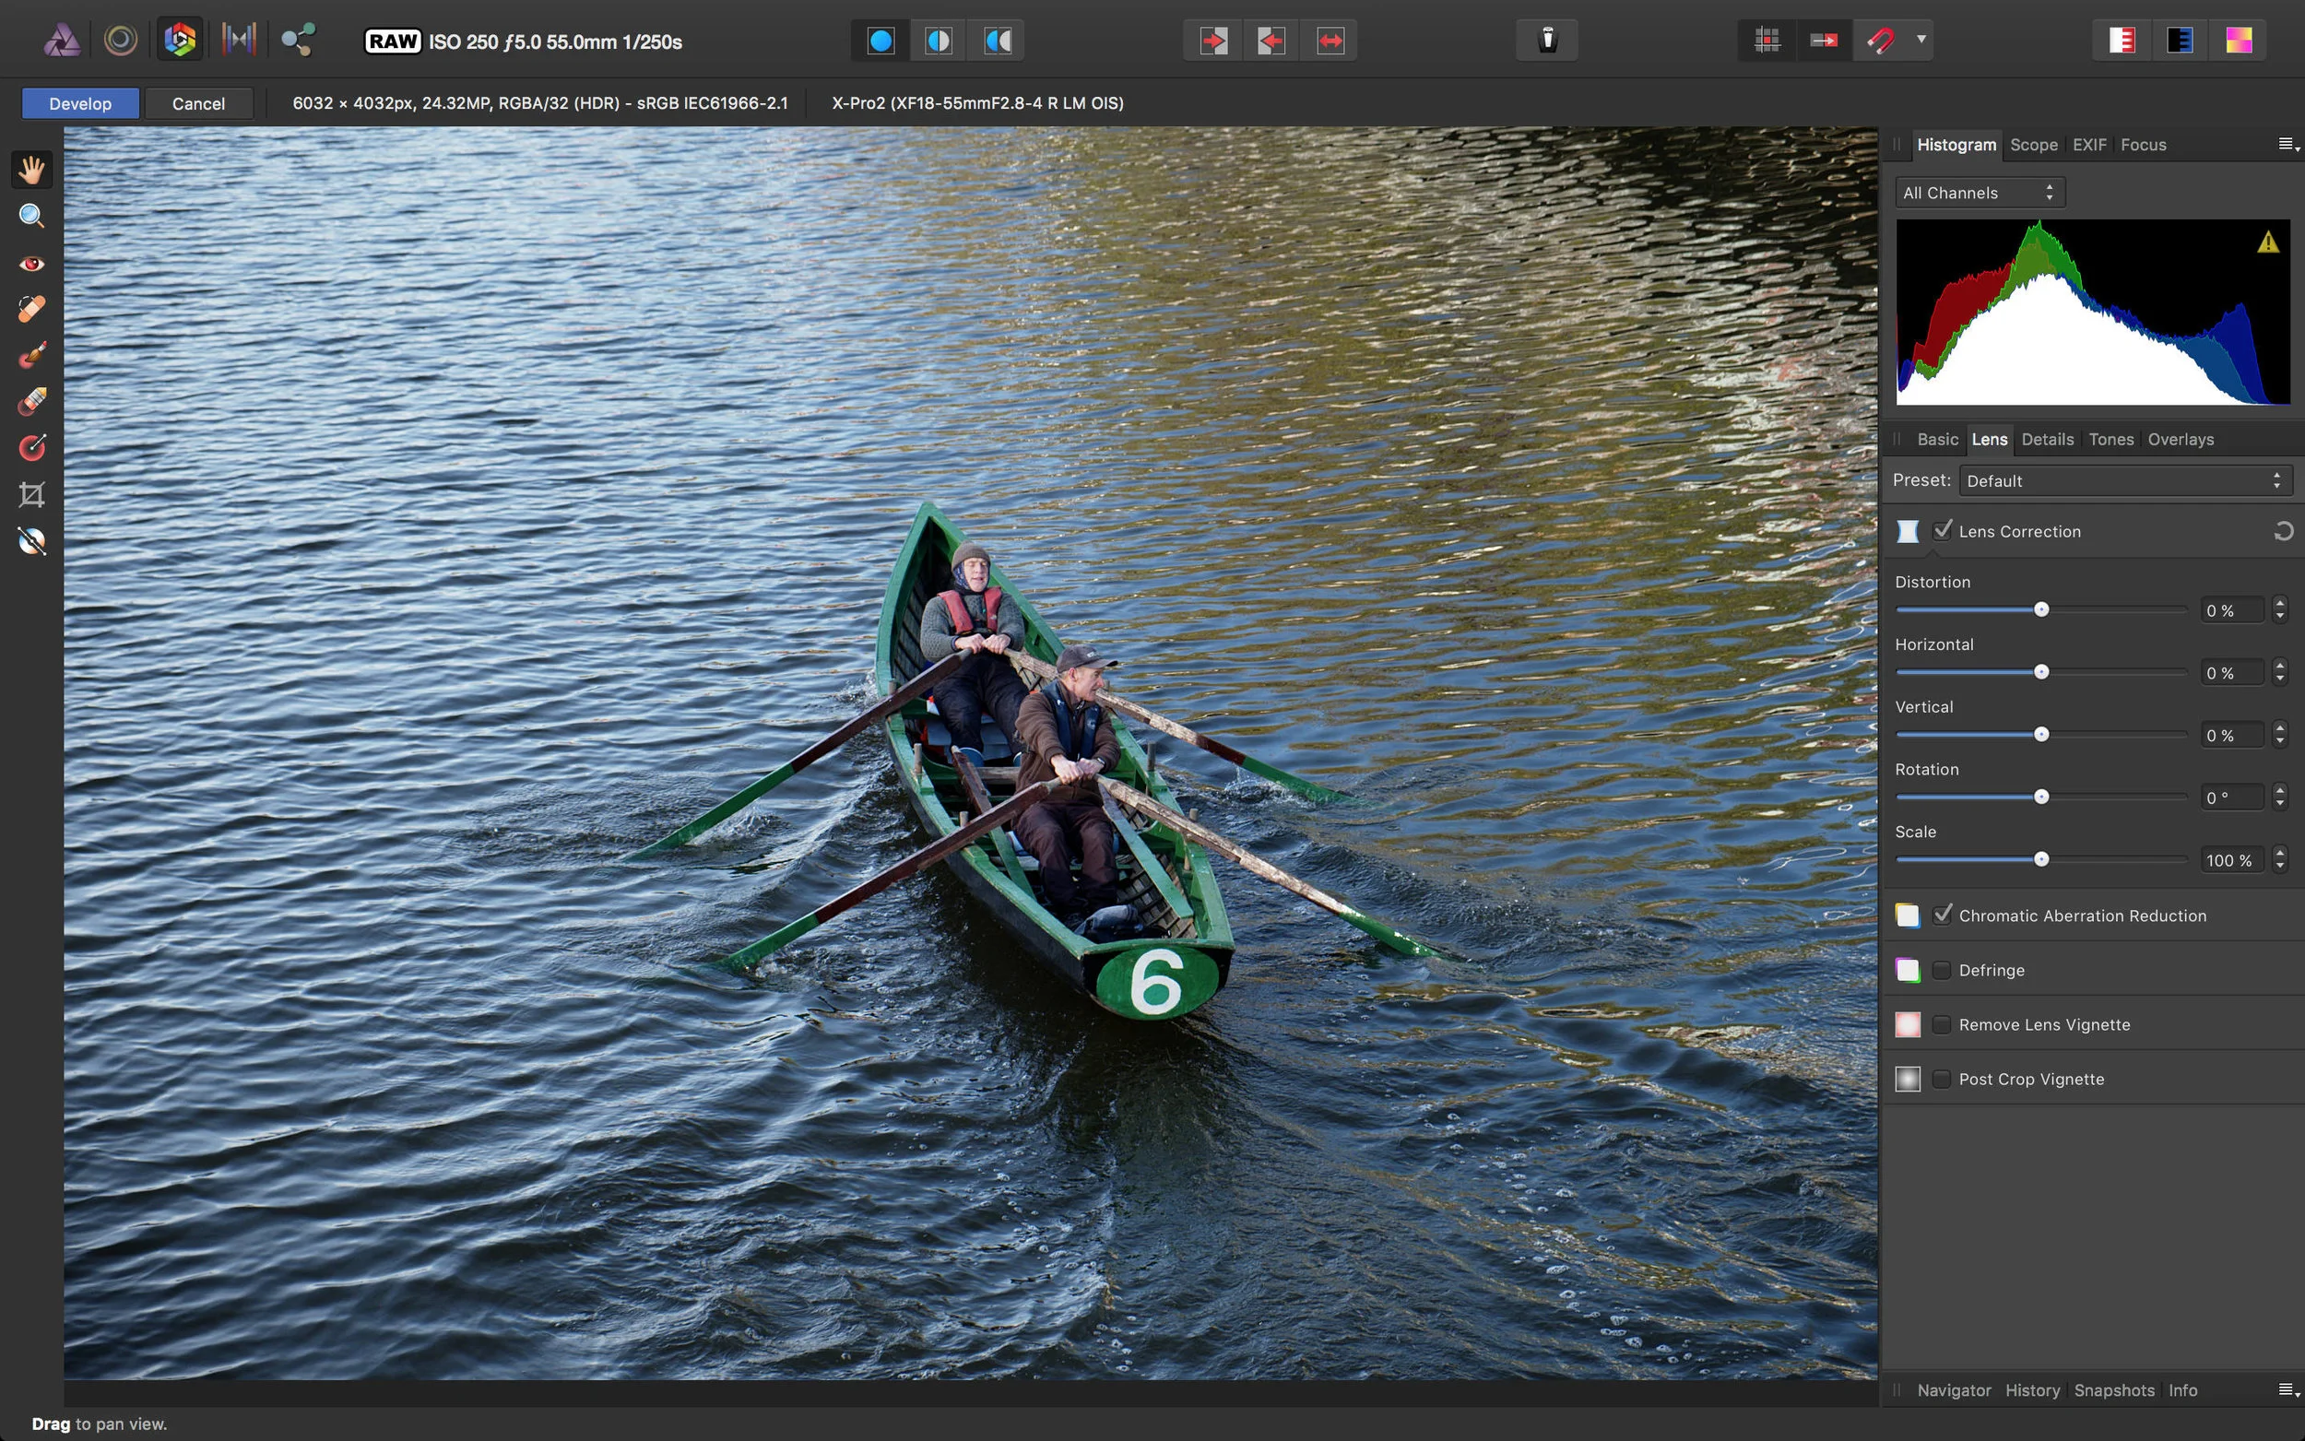Turn on Remove Lens Vignette

click(x=1944, y=1024)
